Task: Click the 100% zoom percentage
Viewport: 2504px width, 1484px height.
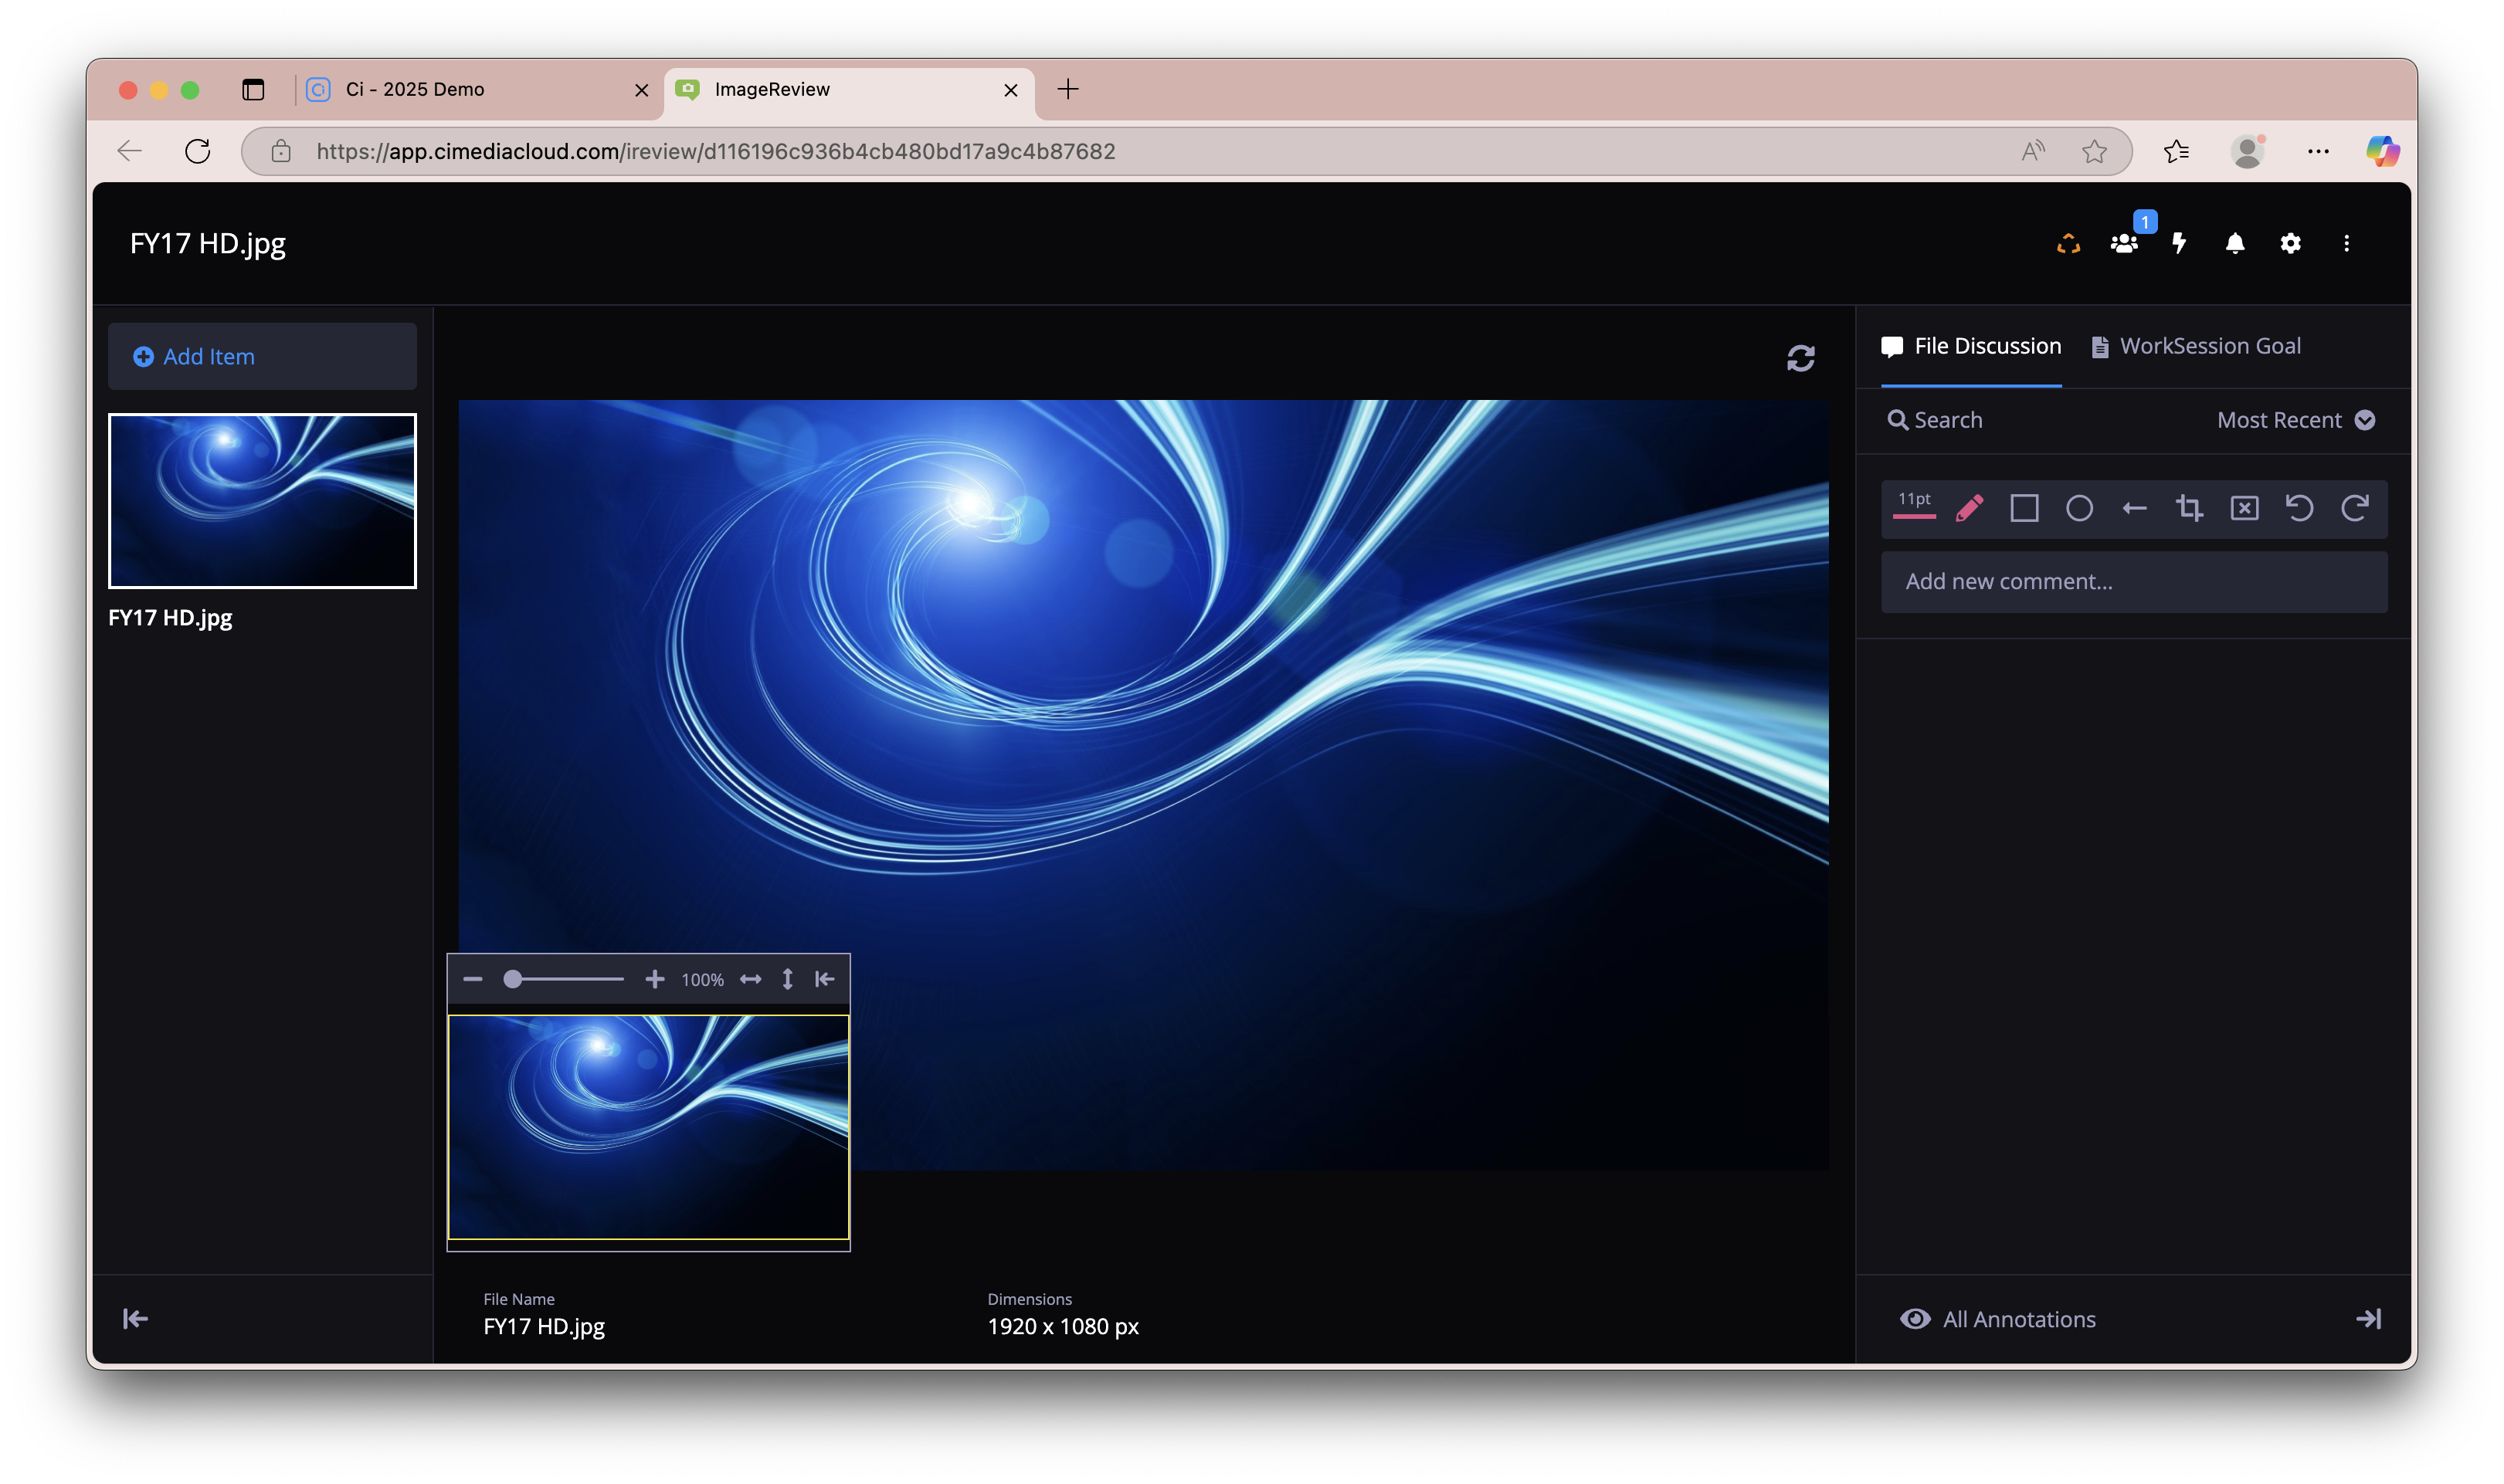Action: (702, 980)
